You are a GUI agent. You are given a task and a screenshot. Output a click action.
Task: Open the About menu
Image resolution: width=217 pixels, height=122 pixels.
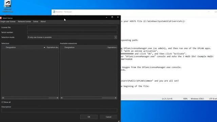click(43, 22)
